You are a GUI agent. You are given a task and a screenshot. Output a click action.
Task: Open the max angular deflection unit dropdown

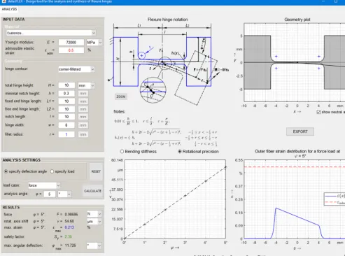point(94,246)
